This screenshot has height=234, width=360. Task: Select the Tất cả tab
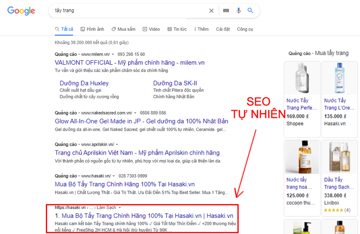coord(64,29)
